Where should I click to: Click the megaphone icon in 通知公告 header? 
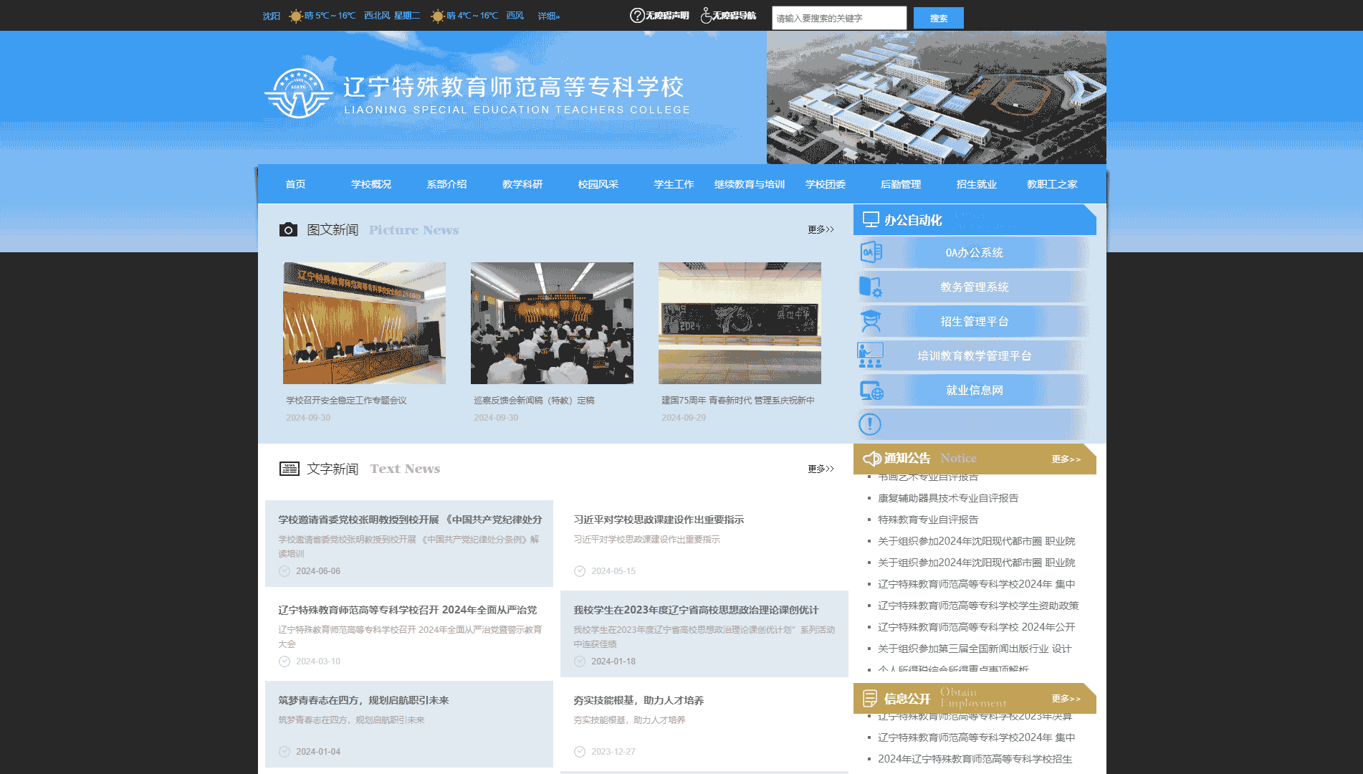[872, 459]
